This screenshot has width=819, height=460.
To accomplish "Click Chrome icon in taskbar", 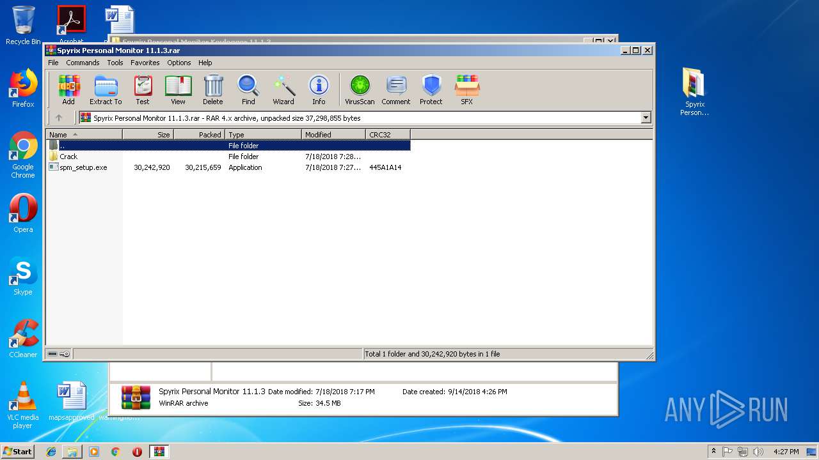I will [x=115, y=452].
